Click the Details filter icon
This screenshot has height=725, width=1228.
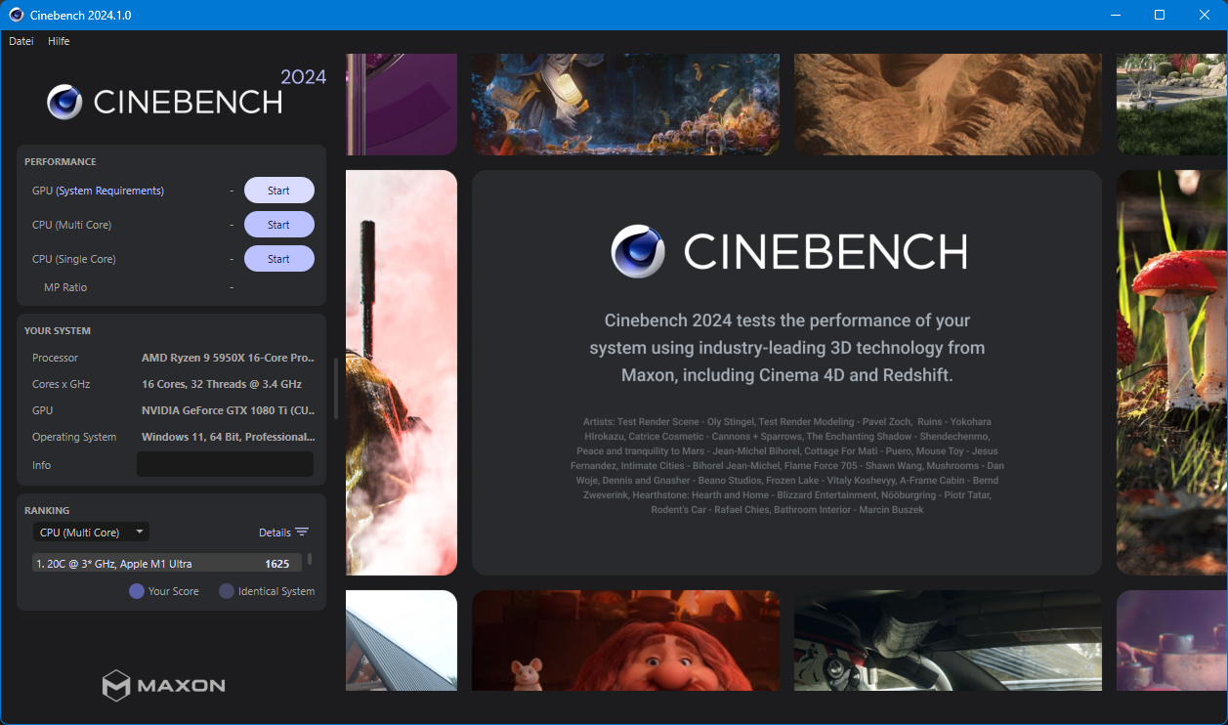tap(302, 533)
